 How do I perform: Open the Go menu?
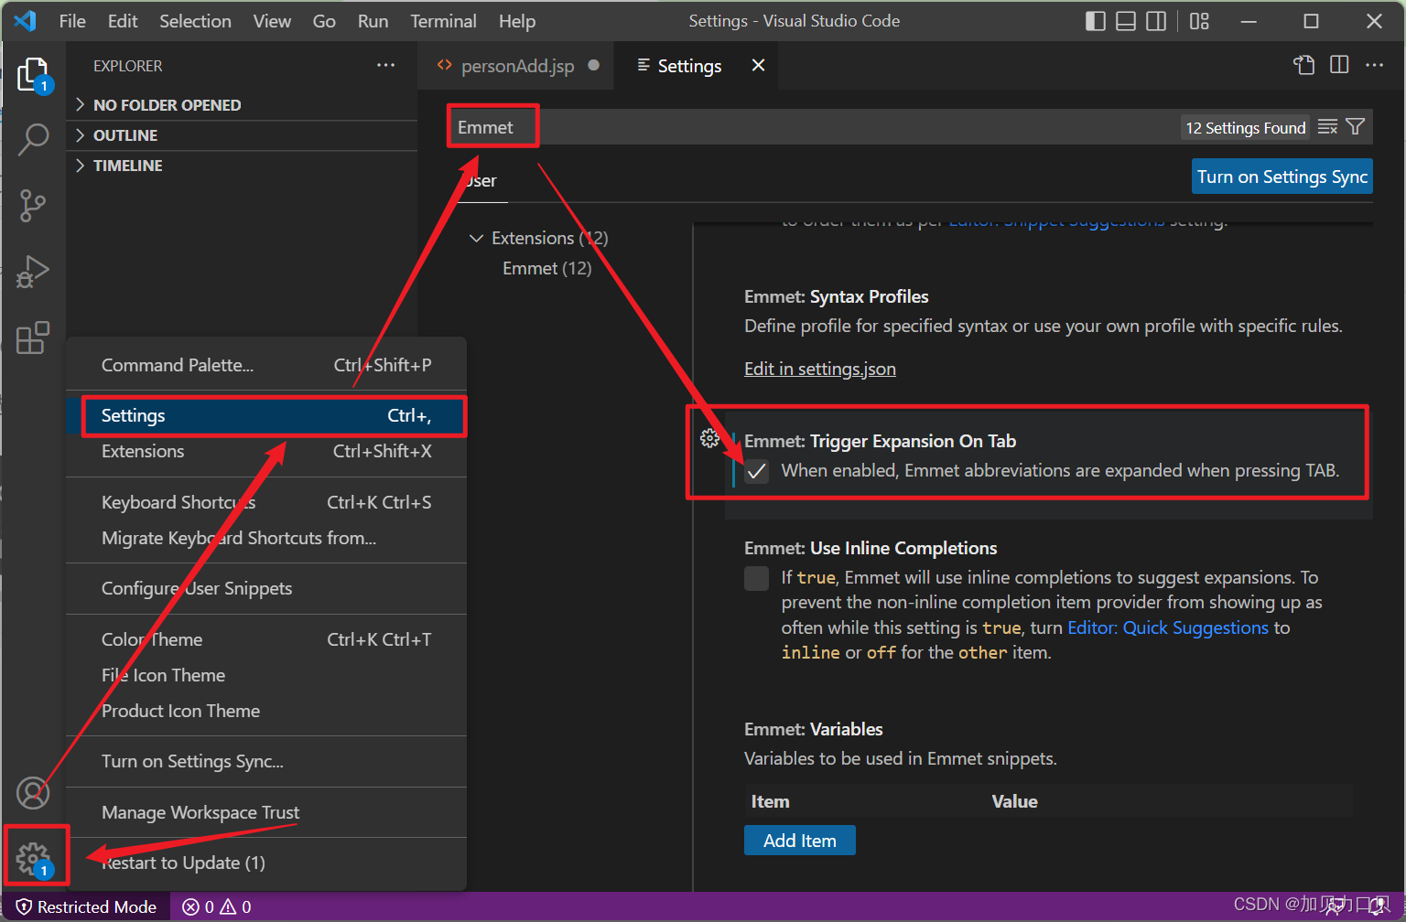(x=324, y=21)
